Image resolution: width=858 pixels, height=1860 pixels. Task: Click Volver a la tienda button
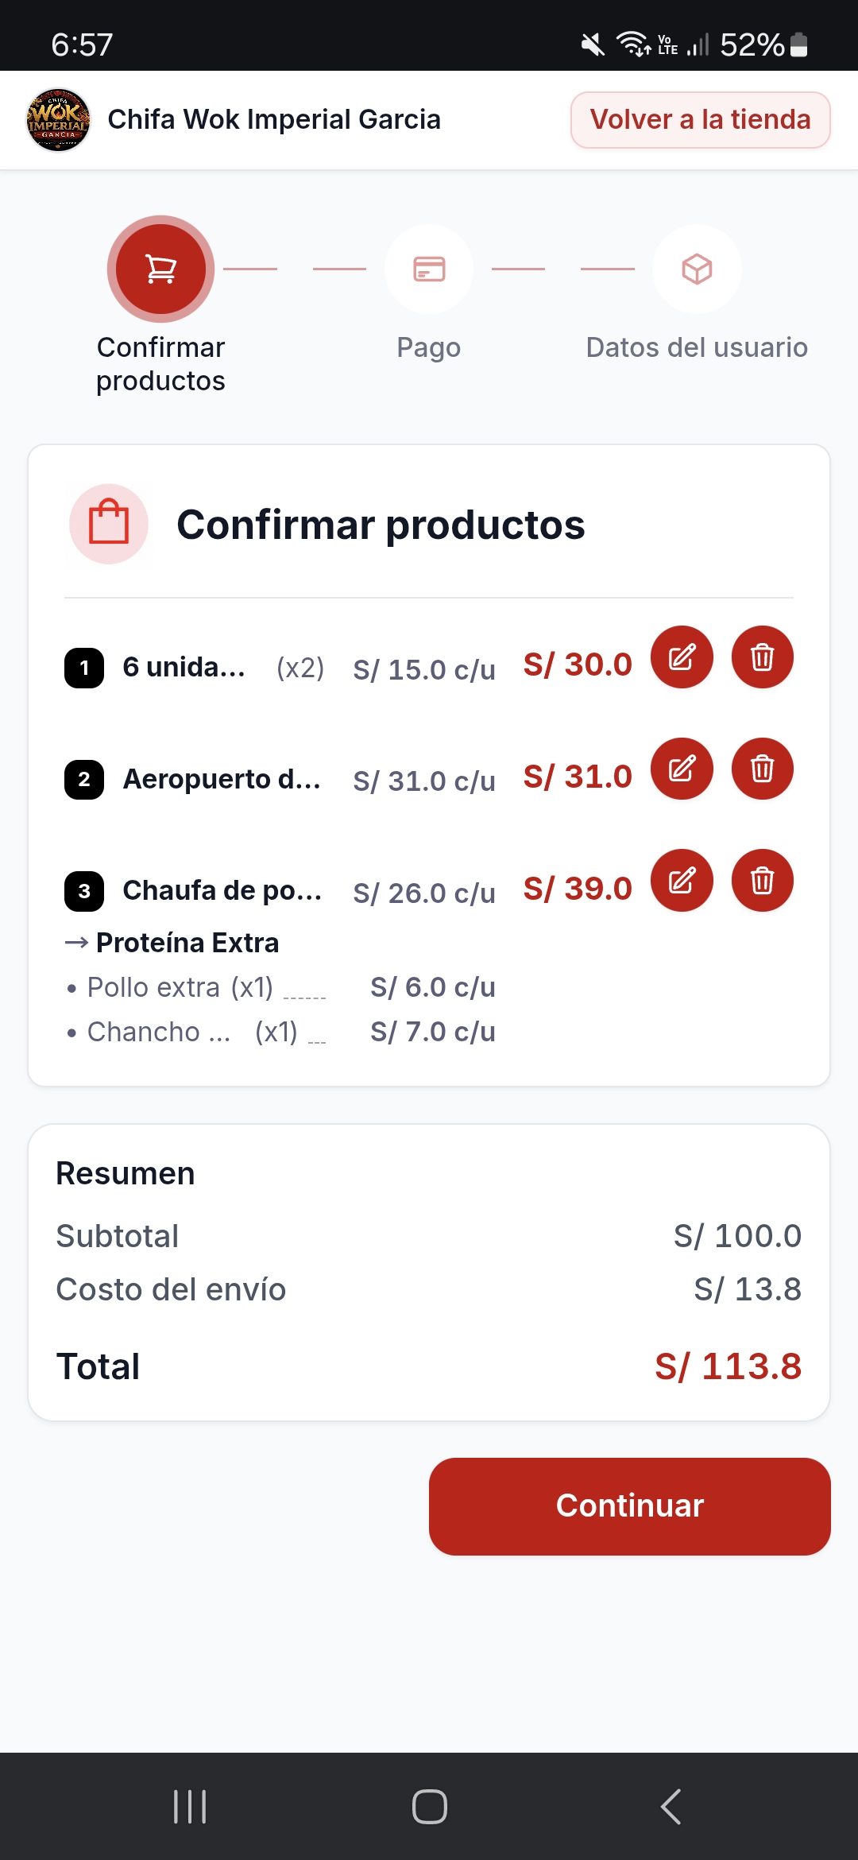701,120
